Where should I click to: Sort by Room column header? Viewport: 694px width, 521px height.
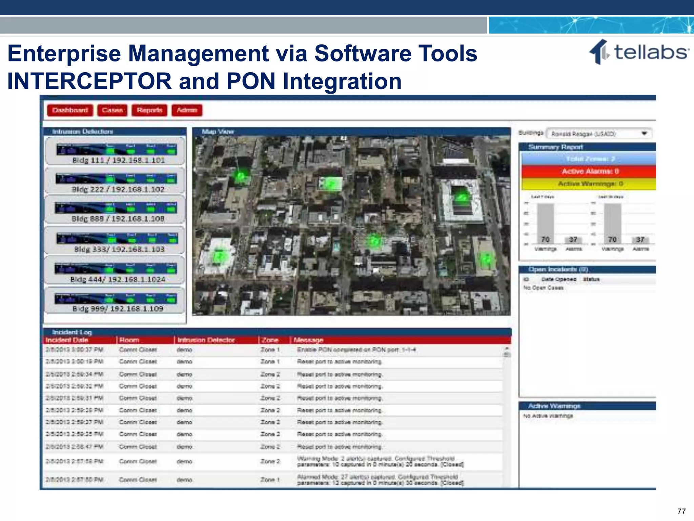click(146, 340)
